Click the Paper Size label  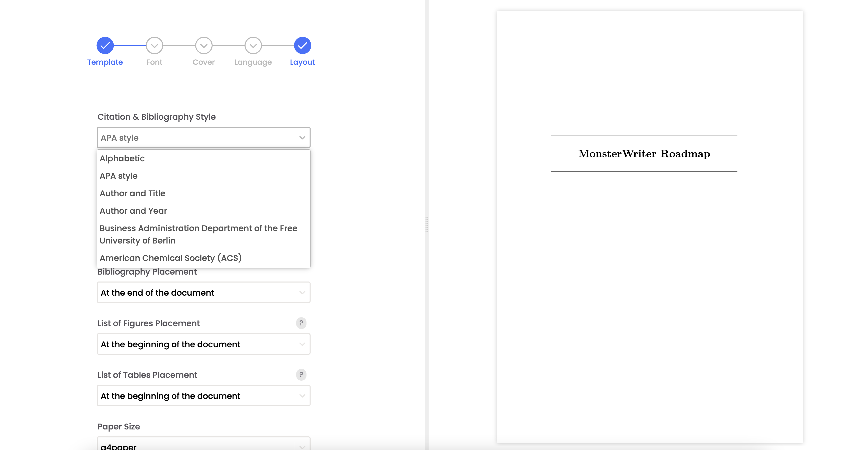coord(119,426)
